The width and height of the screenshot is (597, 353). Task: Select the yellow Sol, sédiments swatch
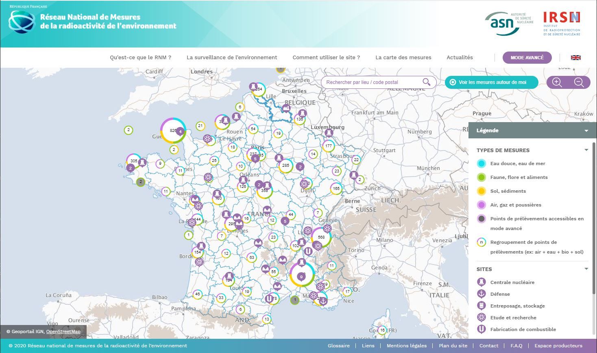482,191
